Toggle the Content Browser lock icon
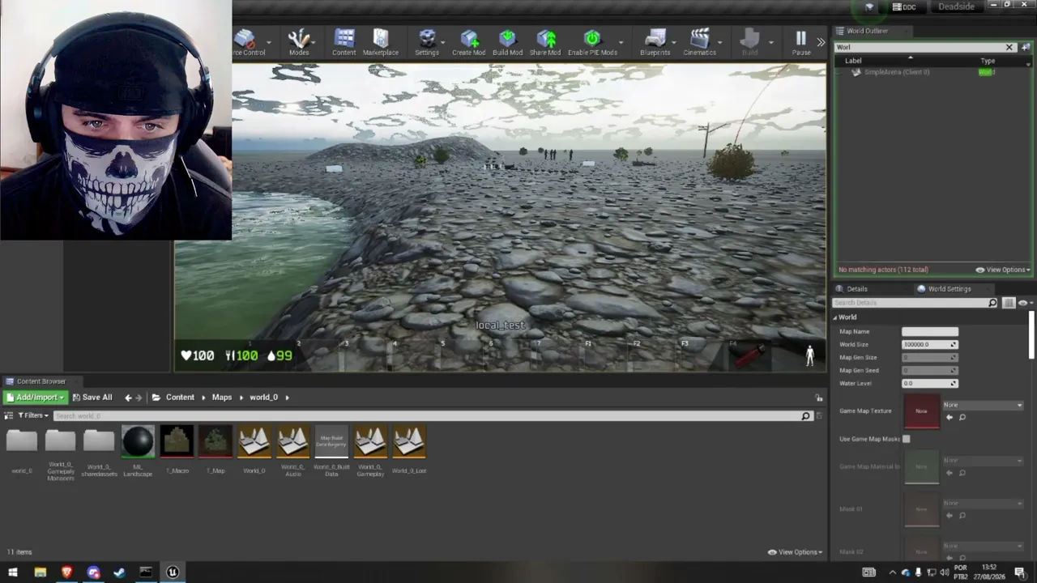 819,398
